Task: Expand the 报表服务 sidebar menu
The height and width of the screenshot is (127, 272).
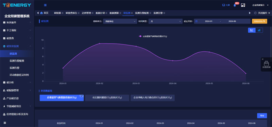Action: click(17, 22)
